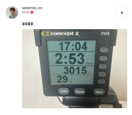Tap the Menu button on the monitor
Viewport: 132px width, 115px height.
(x=99, y=92)
